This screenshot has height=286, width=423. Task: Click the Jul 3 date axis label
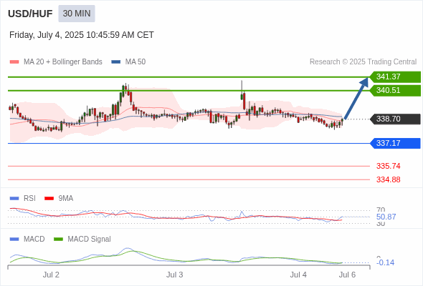pyautogui.click(x=174, y=275)
